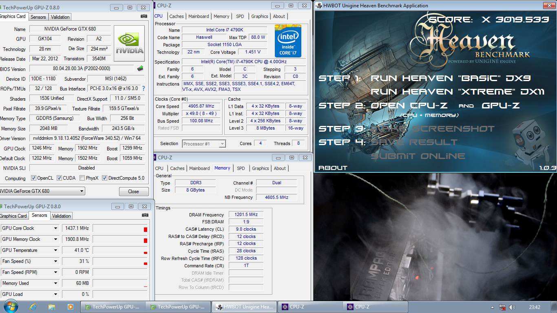The width and height of the screenshot is (557, 313).
Task: Click the Core Speed value 4905.87 MHz
Action: [x=202, y=106]
